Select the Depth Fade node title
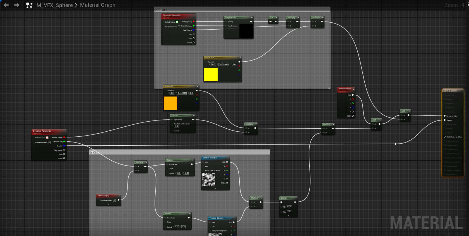Screen dimensions: 469x236 pyautogui.click(x=230, y=18)
